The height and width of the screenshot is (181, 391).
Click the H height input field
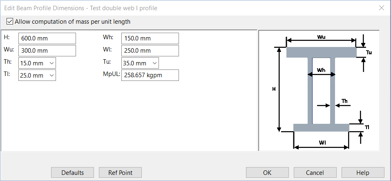47,38
